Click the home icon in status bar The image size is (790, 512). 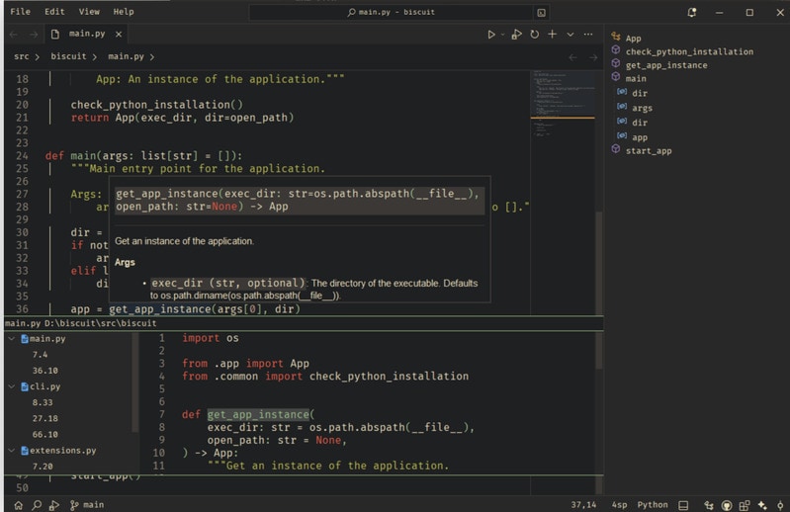[18, 505]
